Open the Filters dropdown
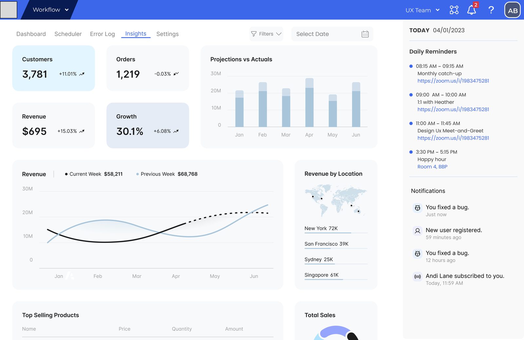Screen dimensions: 524x340 pyautogui.click(x=266, y=34)
